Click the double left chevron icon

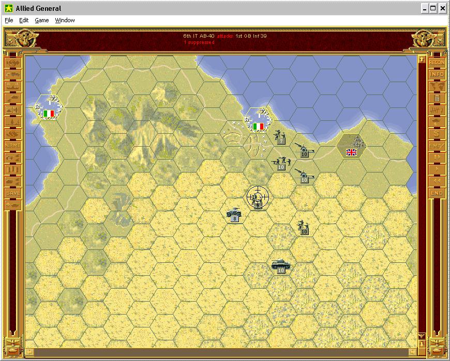437,181
